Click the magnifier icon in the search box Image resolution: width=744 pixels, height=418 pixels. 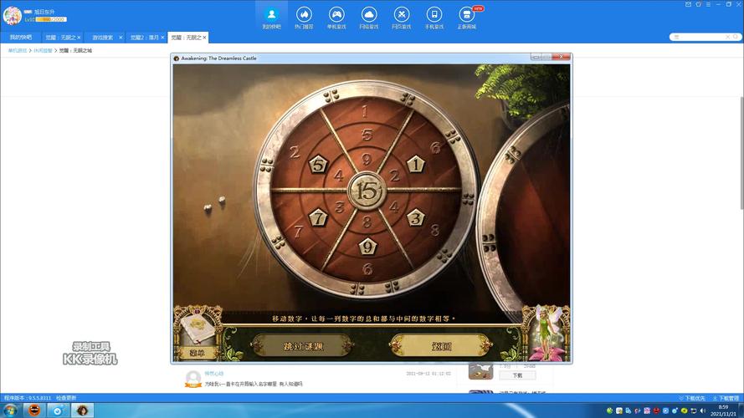[736, 37]
